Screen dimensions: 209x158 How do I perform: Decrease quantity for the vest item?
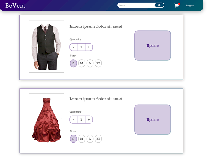coord(74,47)
